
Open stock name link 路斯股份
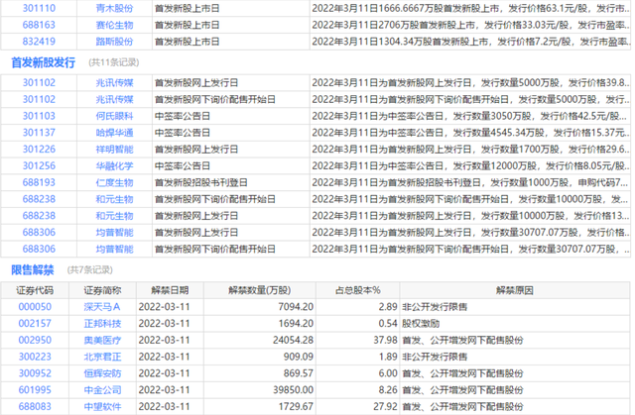tap(115, 42)
